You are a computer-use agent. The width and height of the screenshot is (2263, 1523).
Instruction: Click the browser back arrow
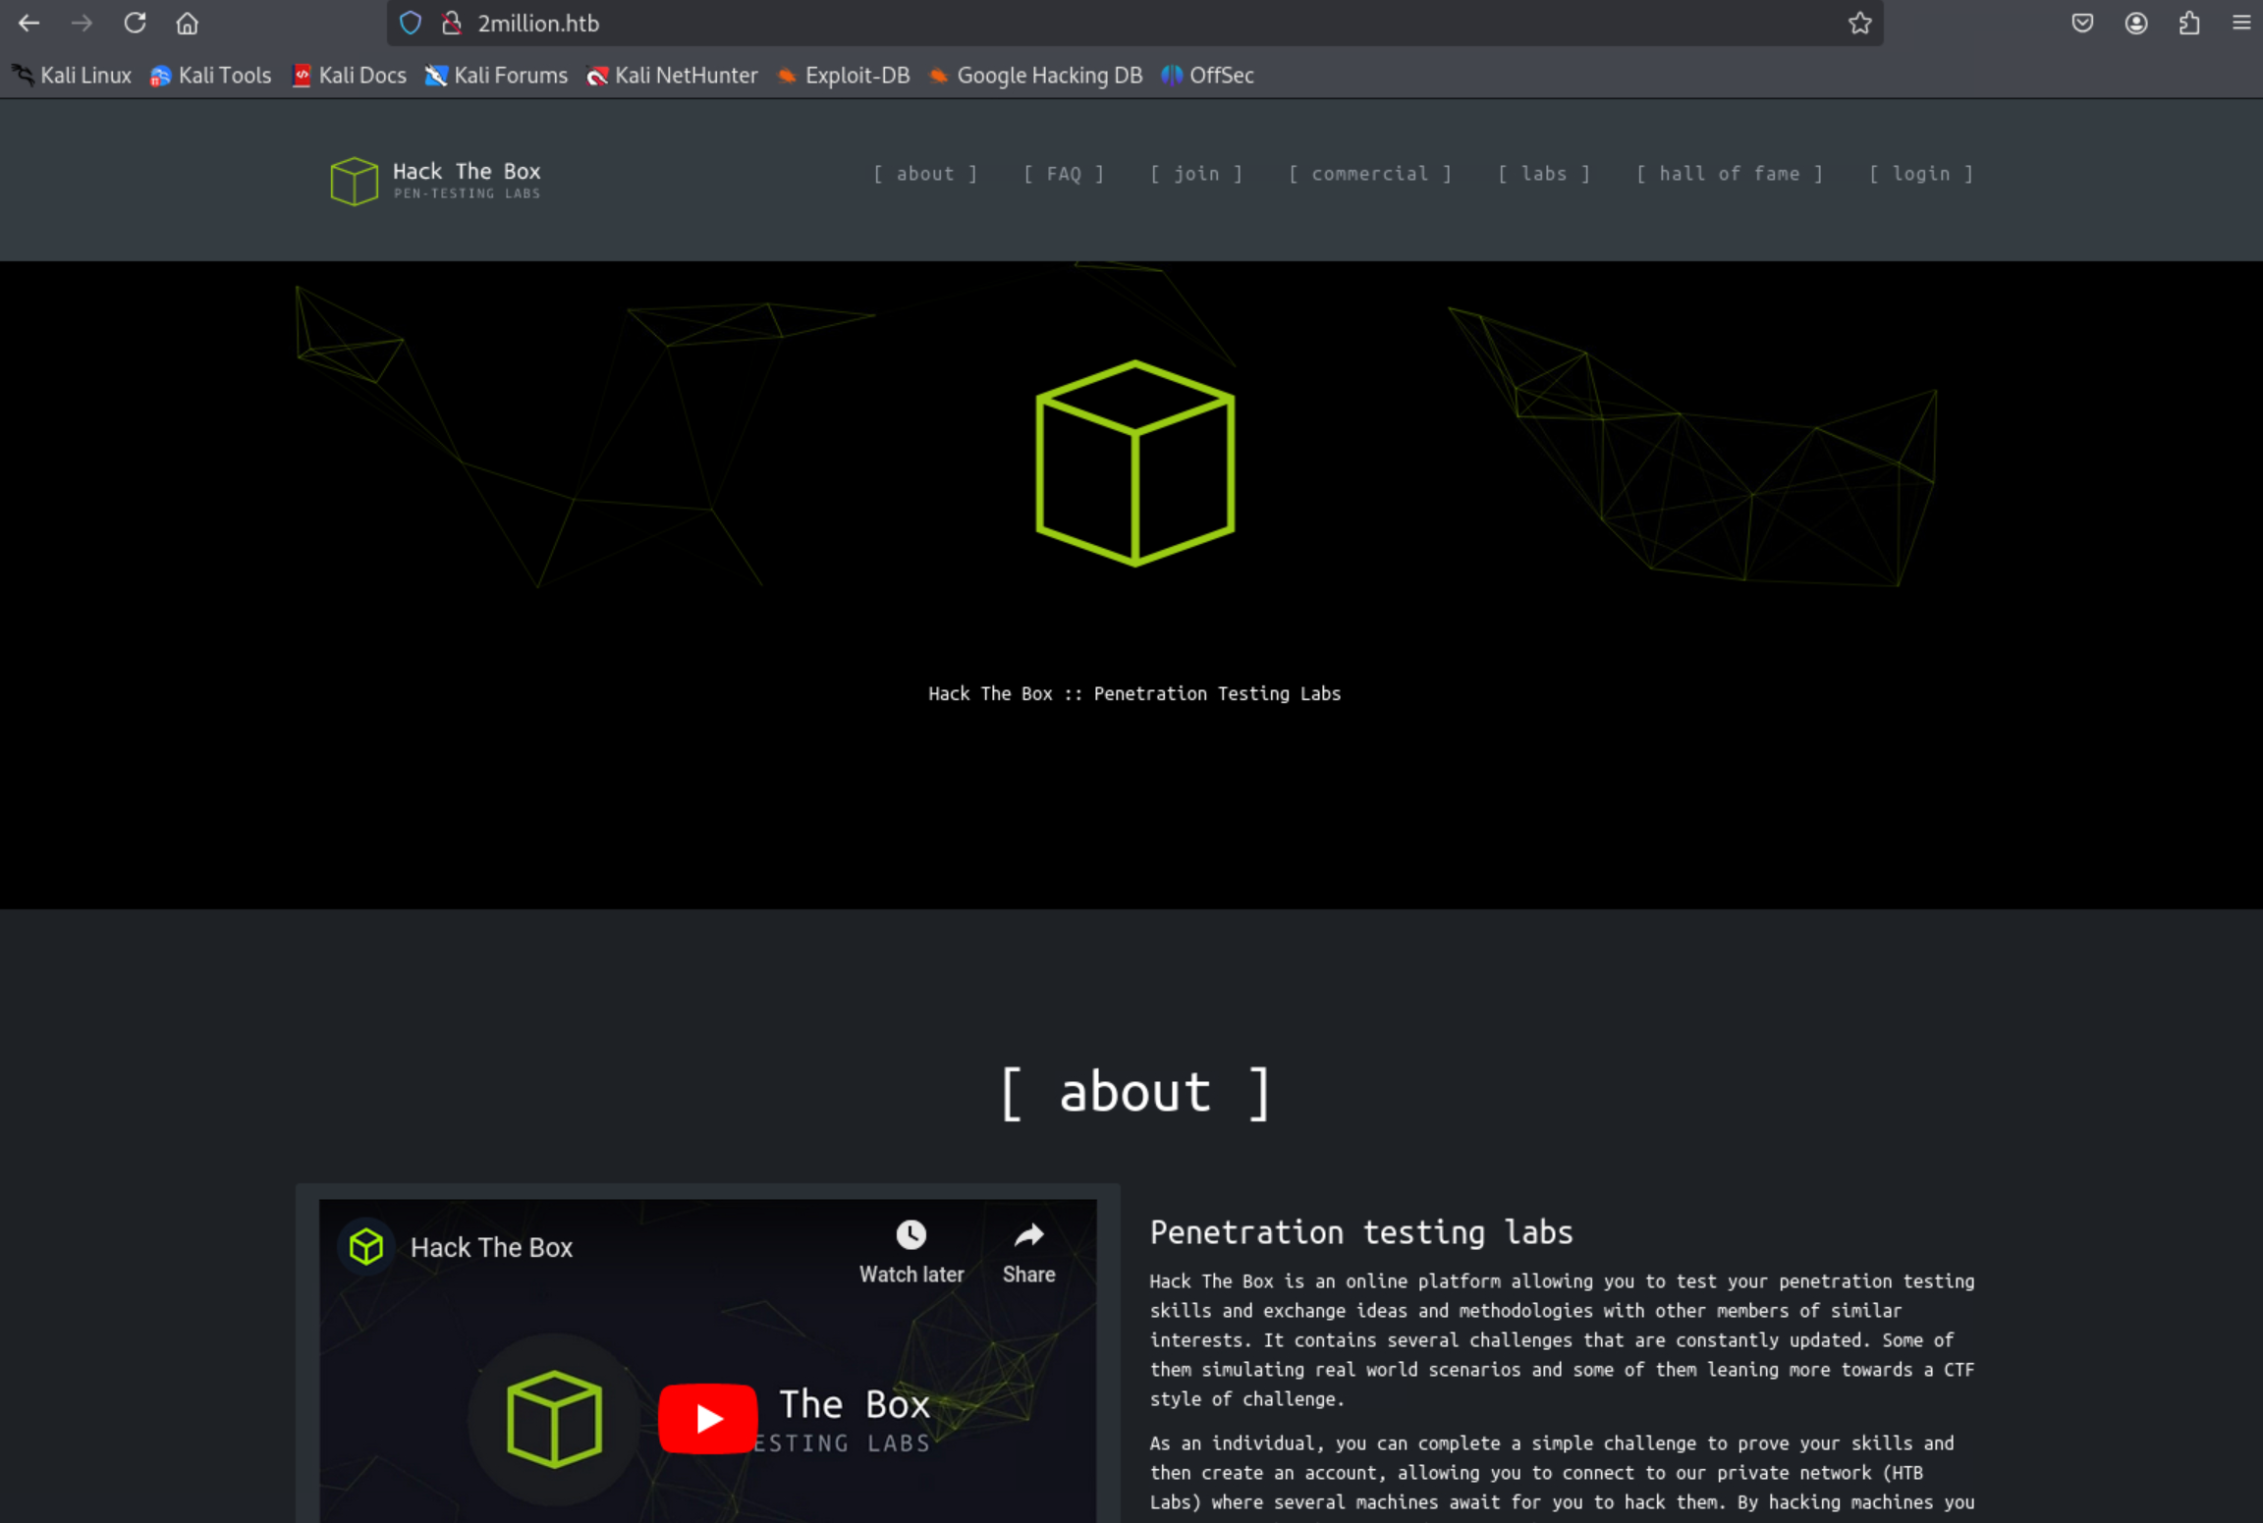[28, 24]
